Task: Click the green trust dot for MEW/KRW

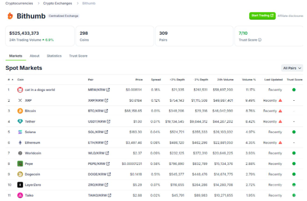Action: pyautogui.click(x=294, y=90)
